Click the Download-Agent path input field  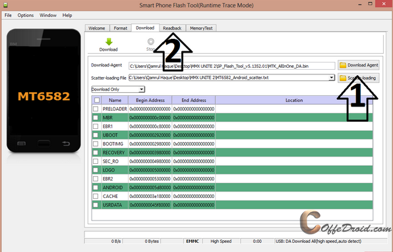point(232,66)
